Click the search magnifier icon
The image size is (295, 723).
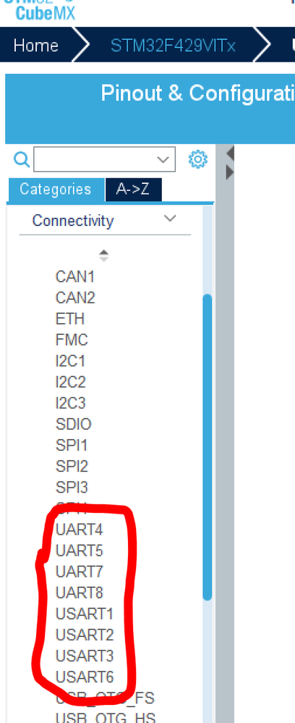click(22, 159)
